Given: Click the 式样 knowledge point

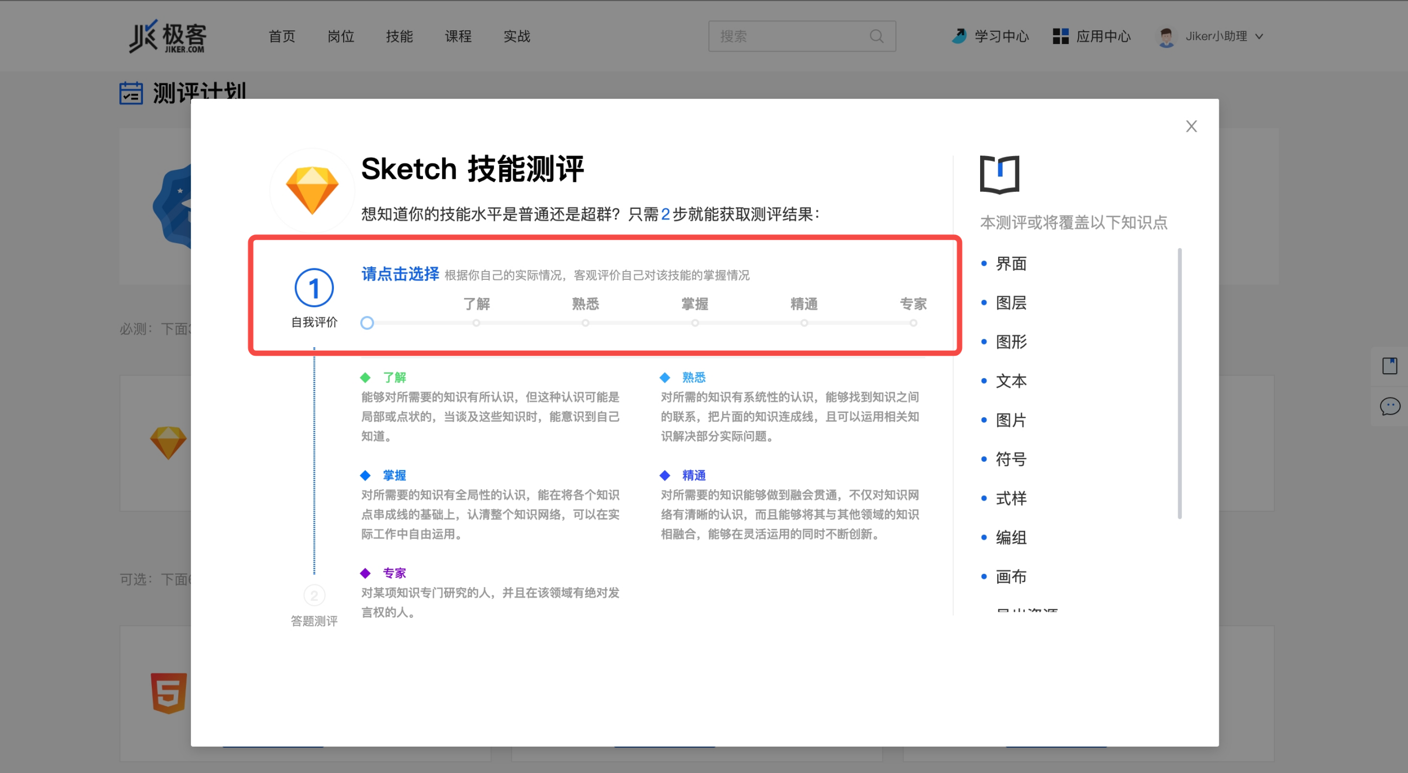Looking at the screenshot, I should click(x=1011, y=499).
